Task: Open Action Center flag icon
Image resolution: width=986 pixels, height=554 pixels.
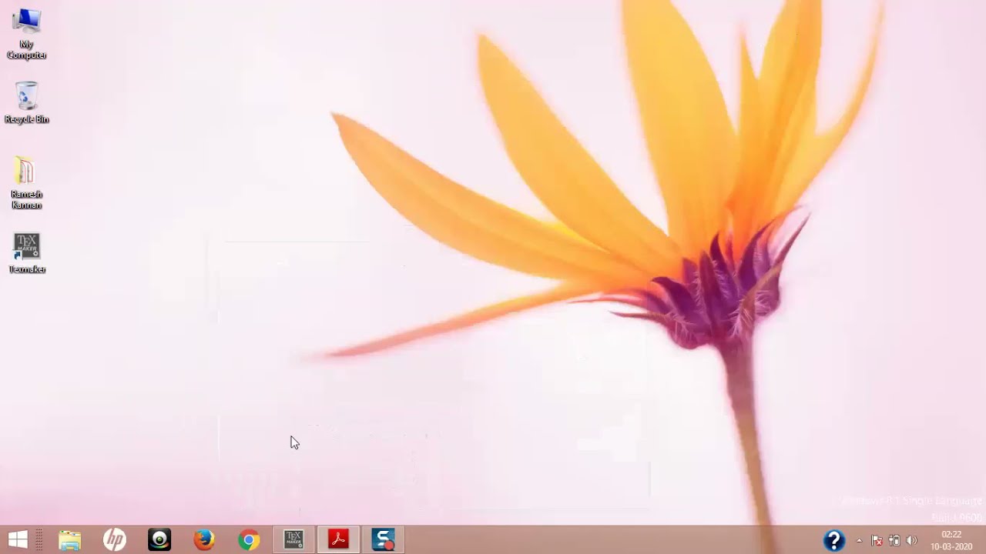Action: (x=877, y=540)
